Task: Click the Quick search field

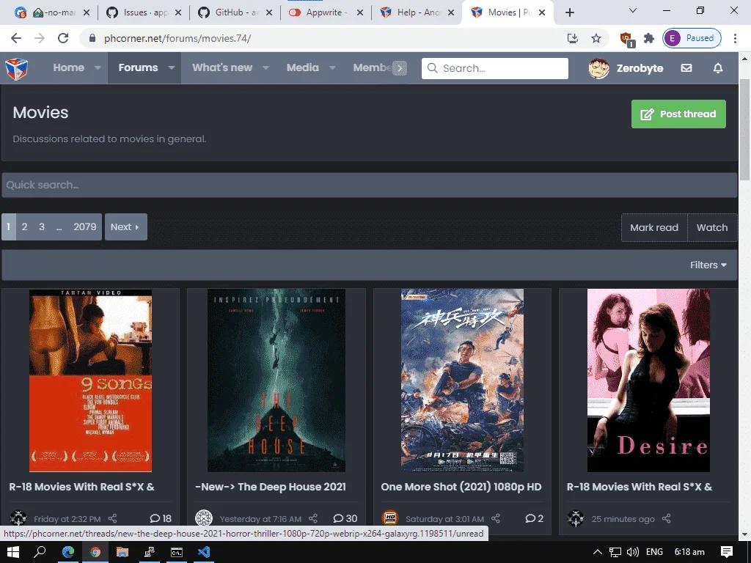Action: tap(370, 185)
